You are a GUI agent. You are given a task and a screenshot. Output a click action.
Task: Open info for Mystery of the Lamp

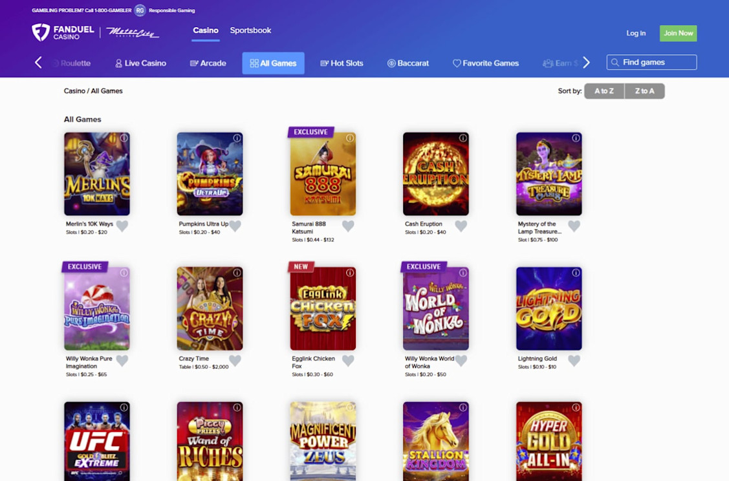tap(576, 138)
